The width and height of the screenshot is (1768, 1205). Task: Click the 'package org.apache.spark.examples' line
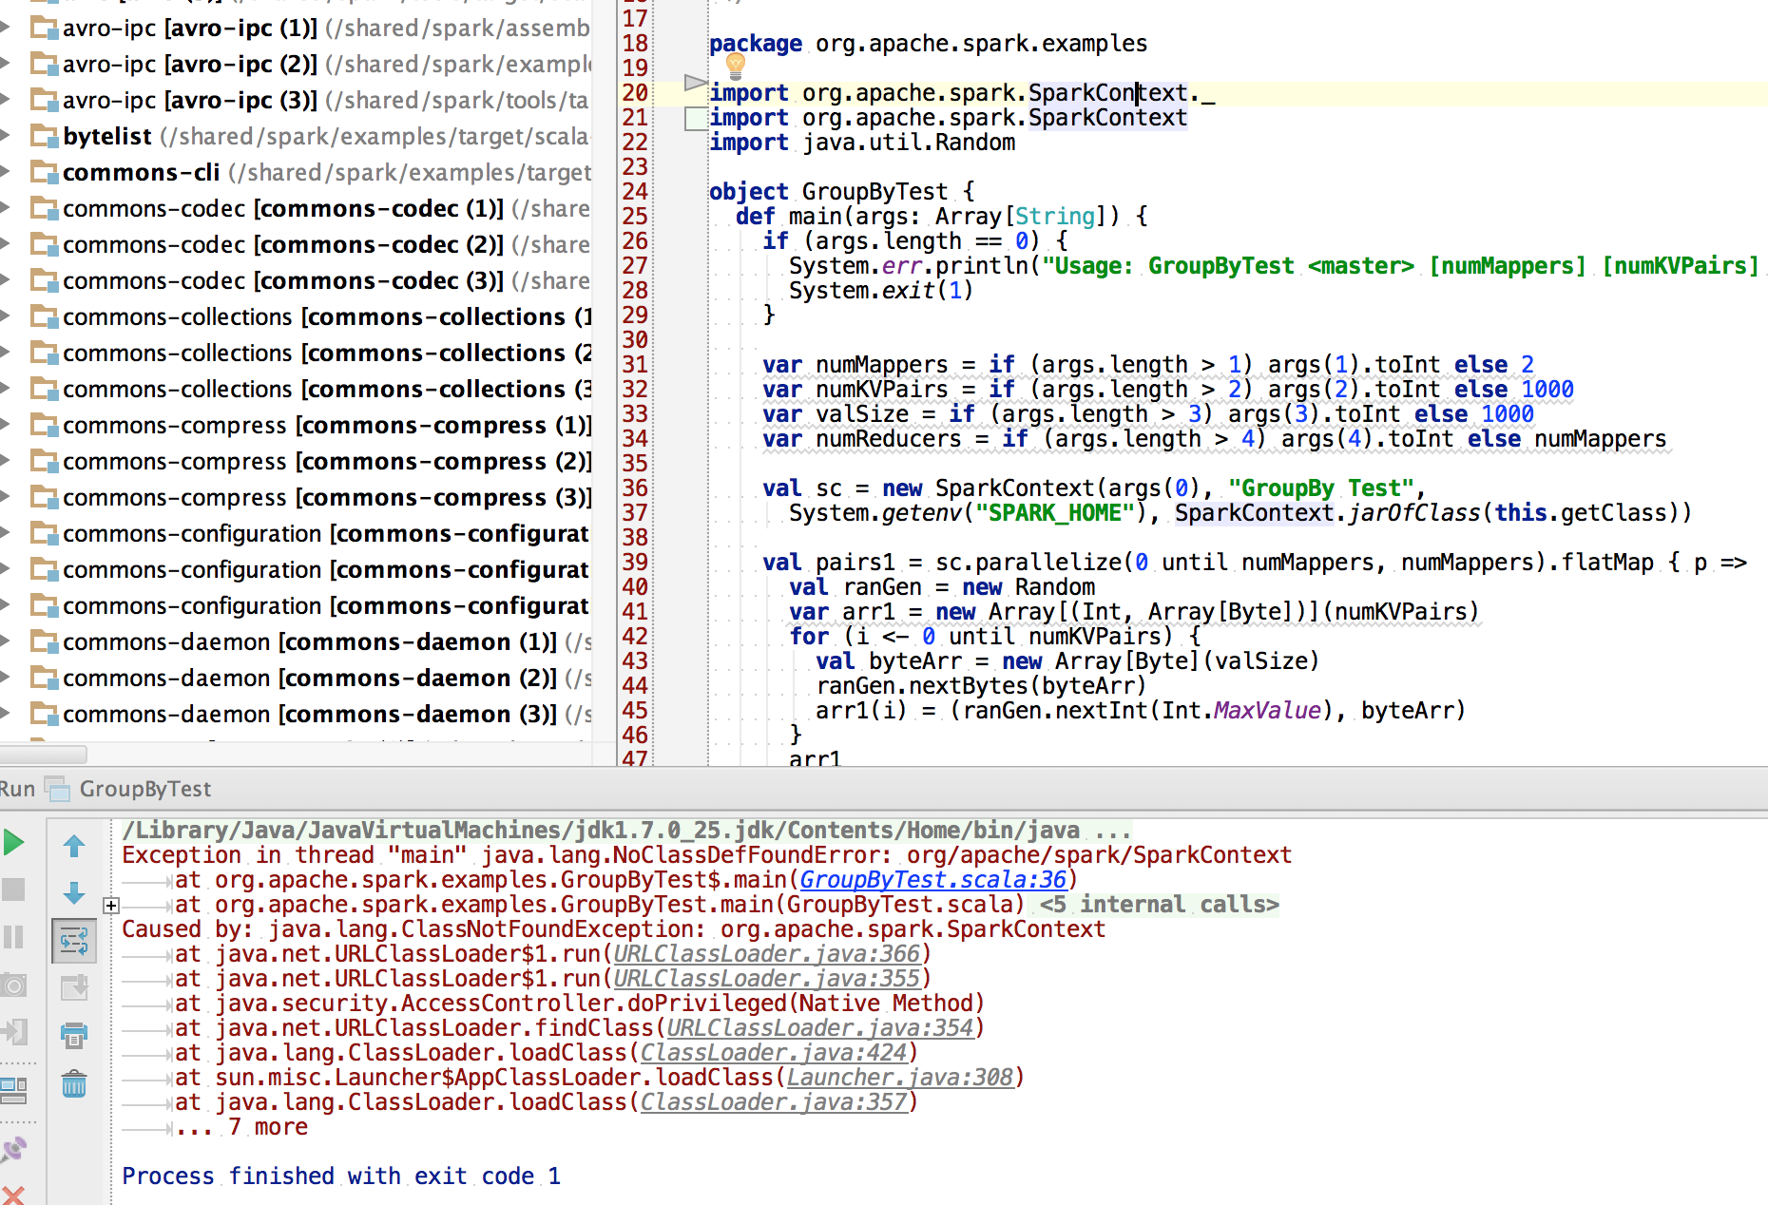pos(928,44)
